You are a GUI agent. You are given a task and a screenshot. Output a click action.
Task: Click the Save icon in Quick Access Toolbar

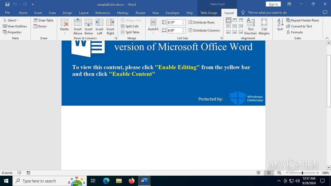(7, 4)
